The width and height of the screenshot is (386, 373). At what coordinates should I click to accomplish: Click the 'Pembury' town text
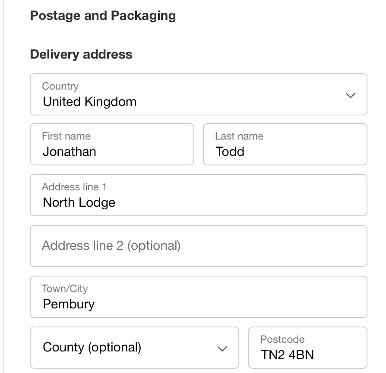click(x=69, y=304)
